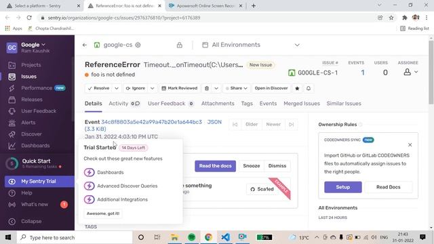Delete the issue with the trash icon
Image resolution: width=434 pixels, height=244 pixels.
207,88
